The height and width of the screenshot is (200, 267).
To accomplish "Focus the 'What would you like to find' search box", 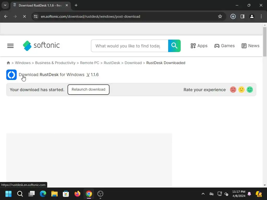I will tap(130, 46).
